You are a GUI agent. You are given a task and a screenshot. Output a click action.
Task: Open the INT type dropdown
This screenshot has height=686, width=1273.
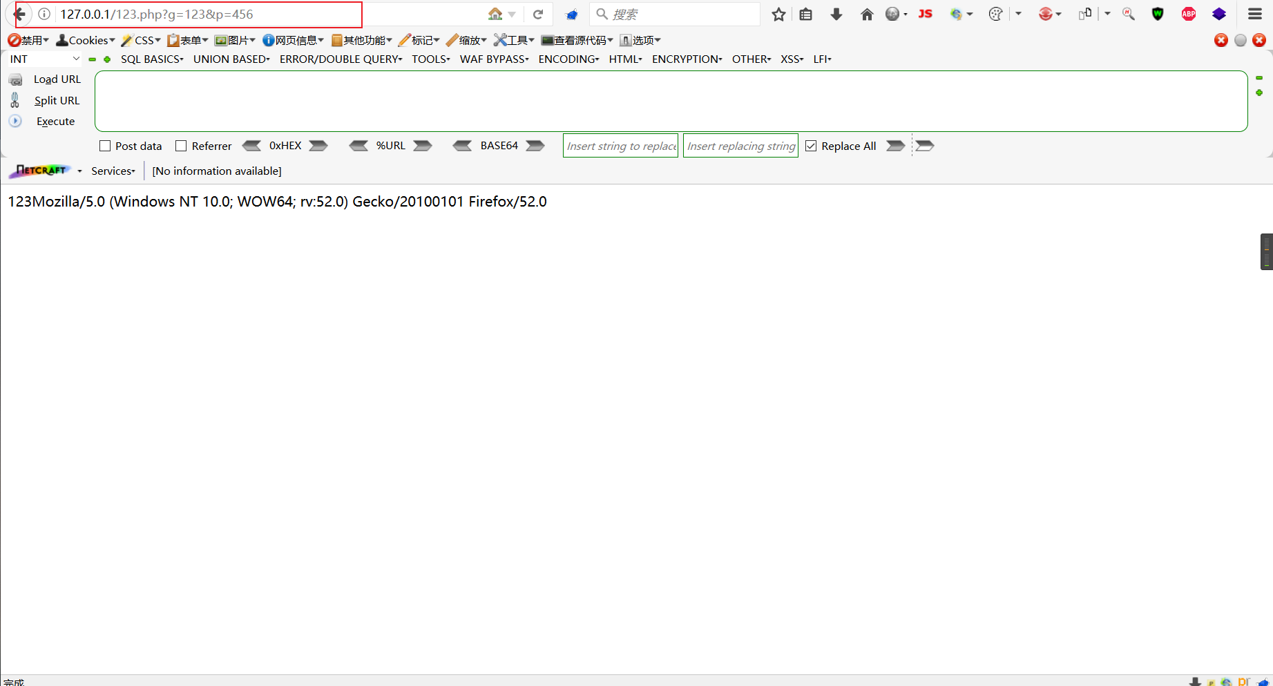pos(45,59)
